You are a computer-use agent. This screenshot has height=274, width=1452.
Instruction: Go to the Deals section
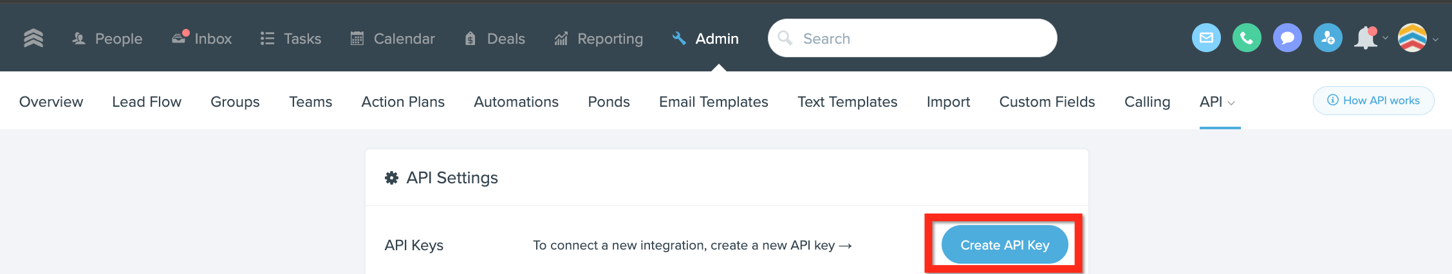click(x=495, y=39)
